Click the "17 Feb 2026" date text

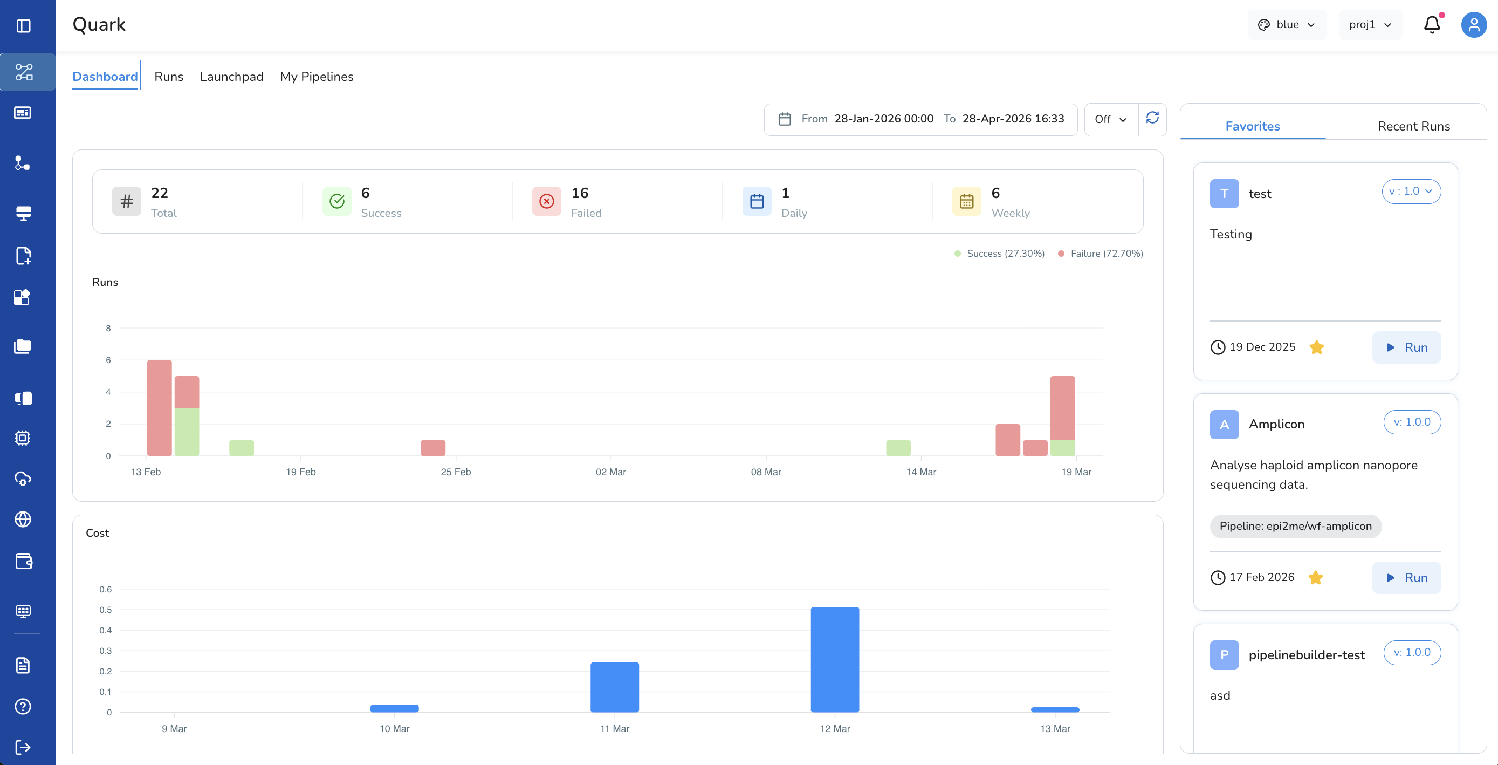1262,578
